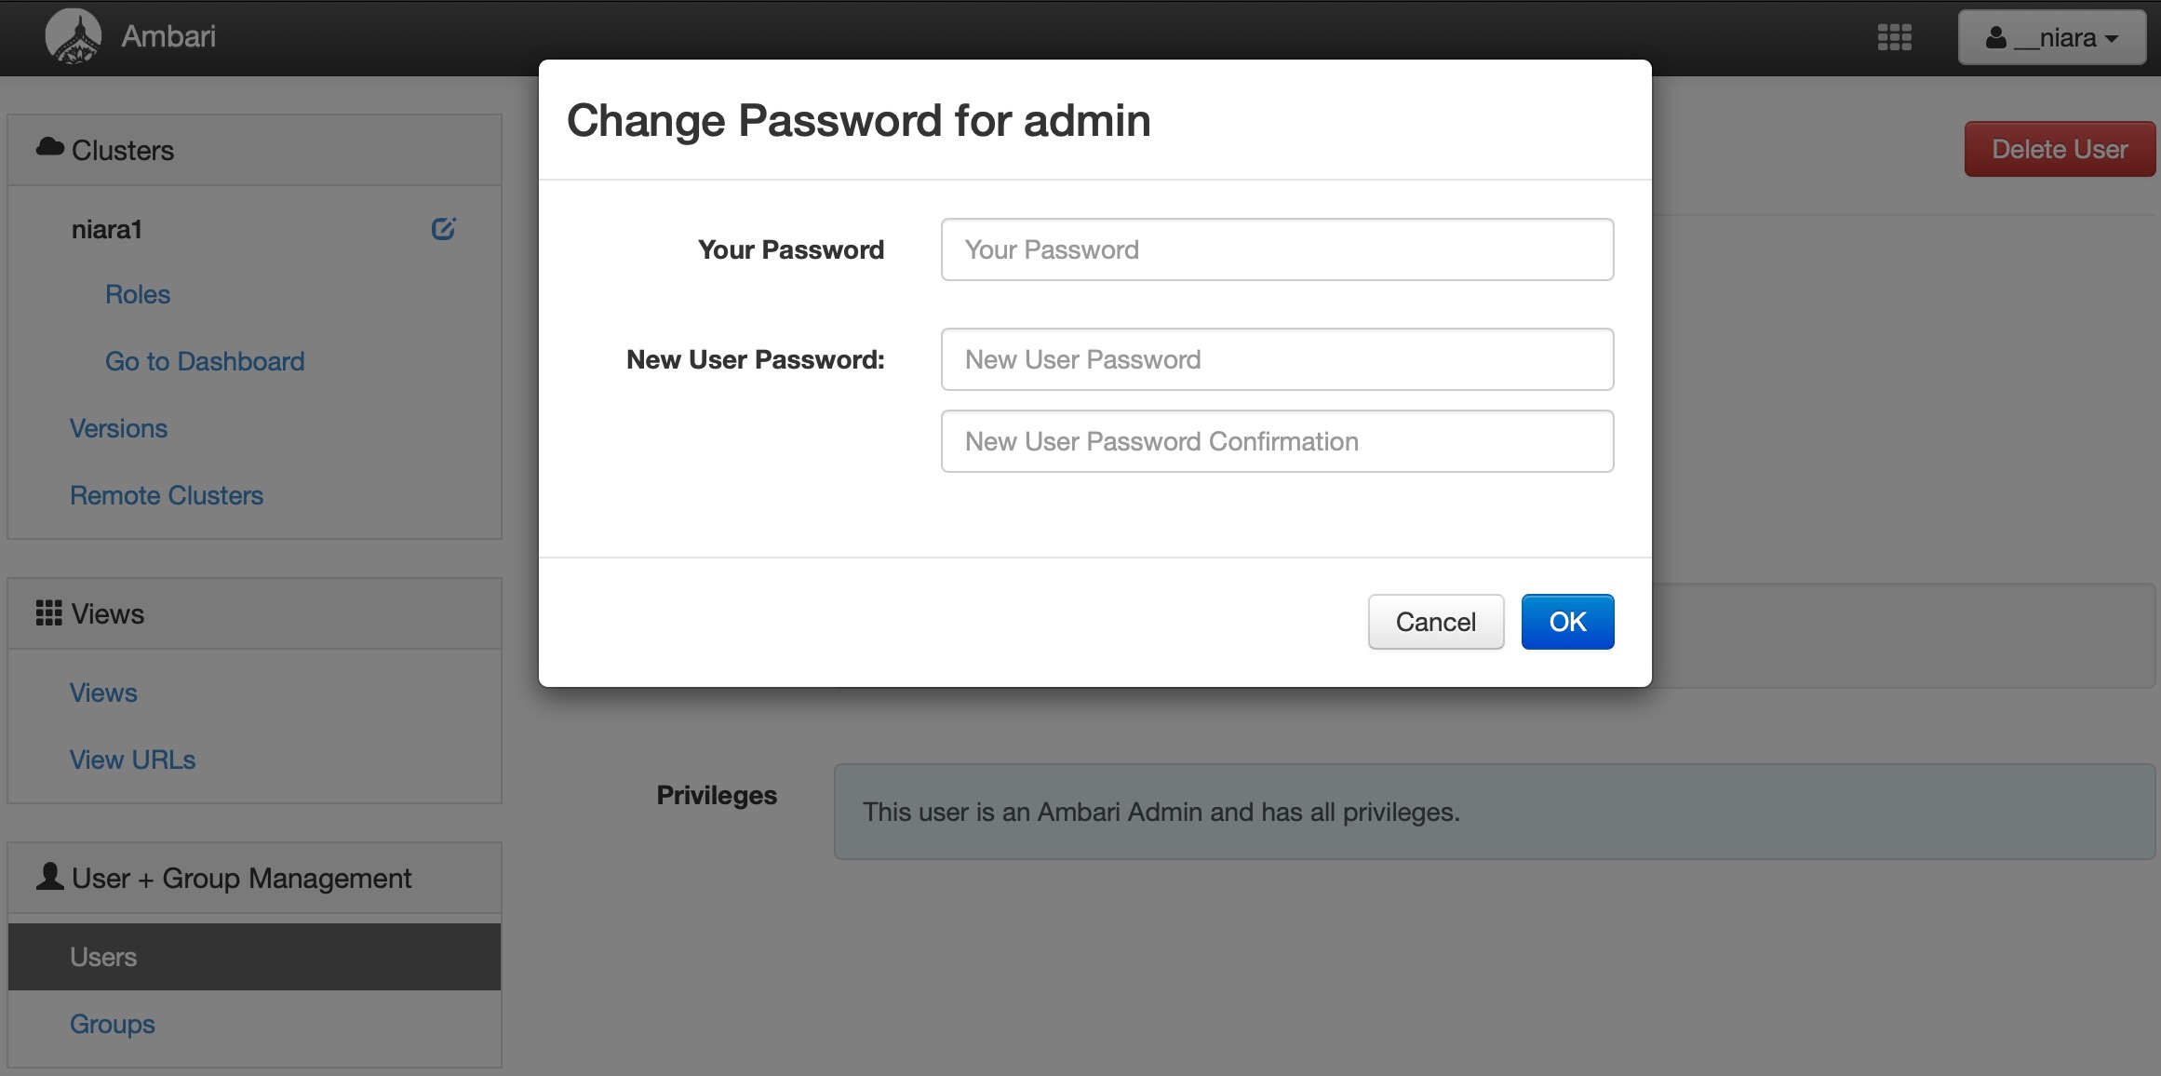Viewport: 2161px width, 1076px height.
Task: Open View URLs sidebar link
Action: click(x=132, y=760)
